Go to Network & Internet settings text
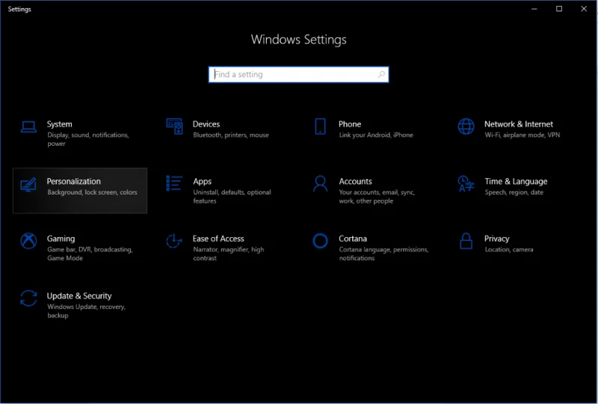Viewport: 598px width, 404px height. (518, 124)
